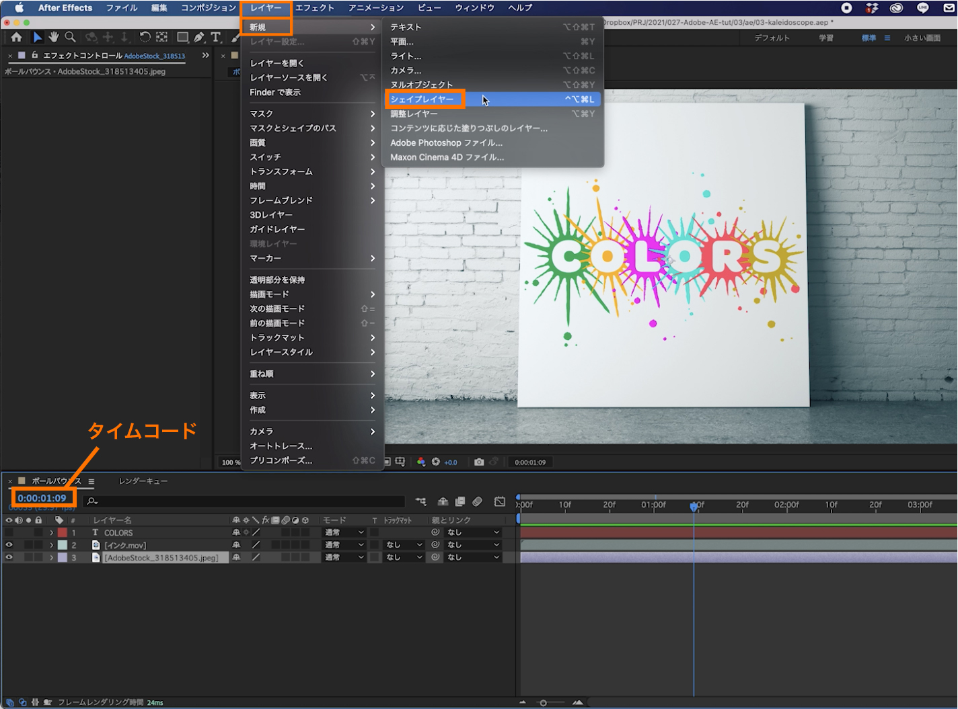This screenshot has width=958, height=709.
Task: Click the COLORS layer label color swatch
Action: tap(63, 532)
